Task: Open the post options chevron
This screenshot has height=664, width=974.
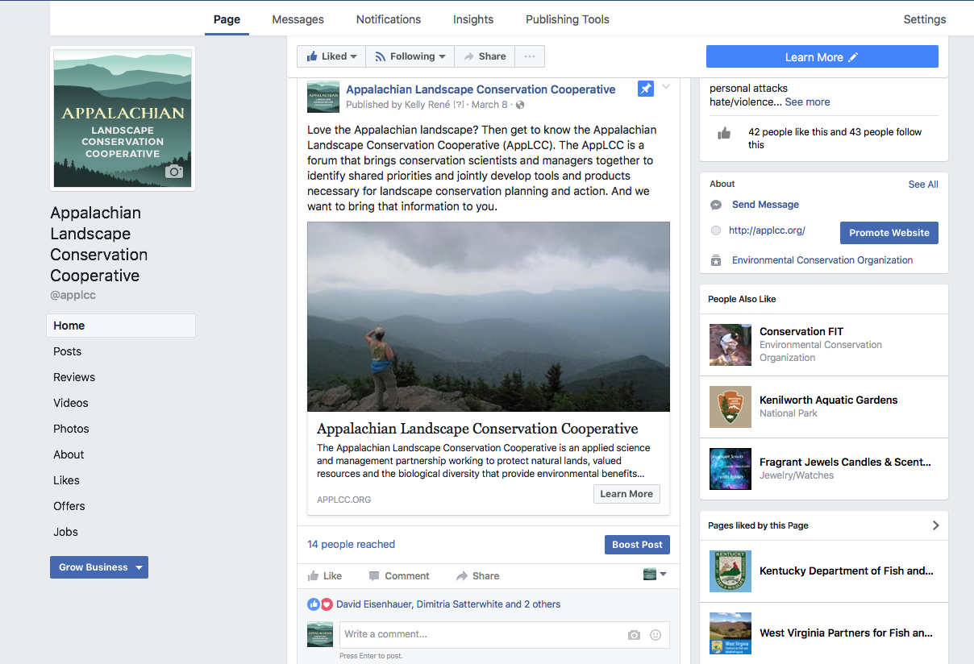Action: pyautogui.click(x=666, y=87)
